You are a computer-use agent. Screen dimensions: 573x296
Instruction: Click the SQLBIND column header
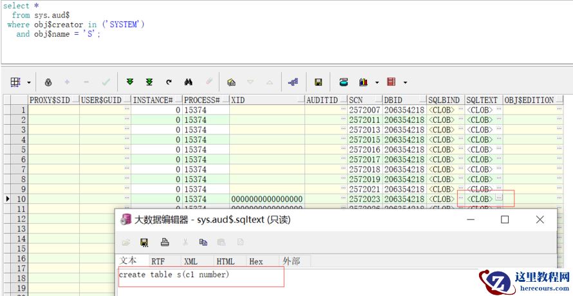(446, 100)
